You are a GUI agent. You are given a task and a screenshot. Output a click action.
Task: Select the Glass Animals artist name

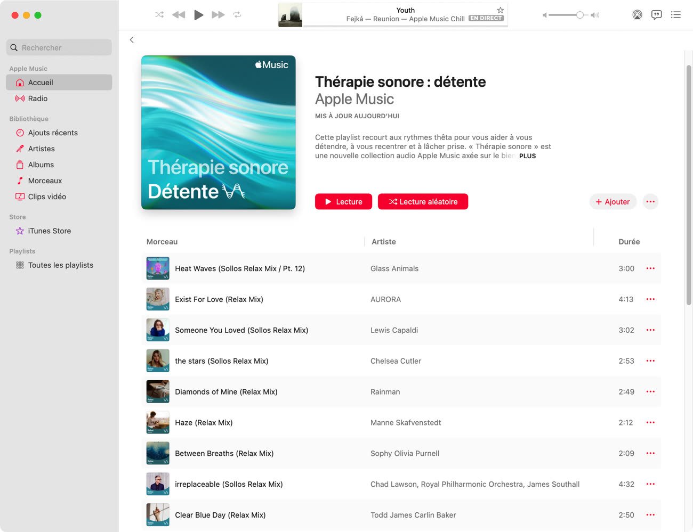pyautogui.click(x=394, y=269)
